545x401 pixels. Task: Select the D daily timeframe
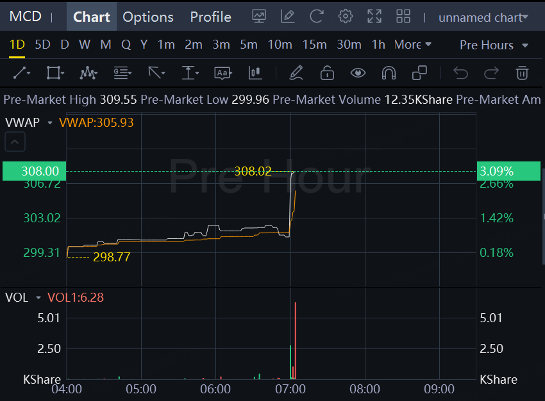65,44
